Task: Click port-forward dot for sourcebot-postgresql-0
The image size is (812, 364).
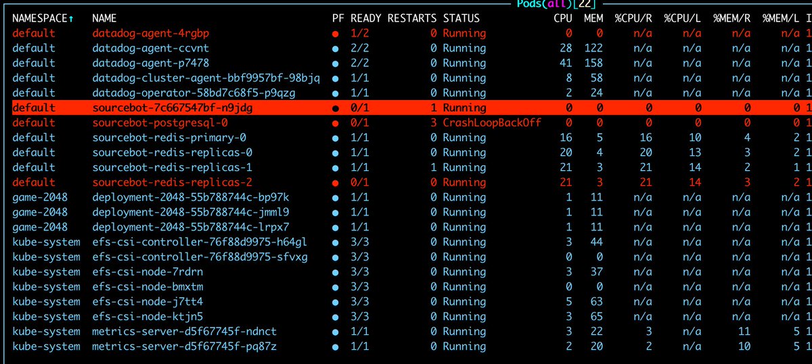Action: 336,123
